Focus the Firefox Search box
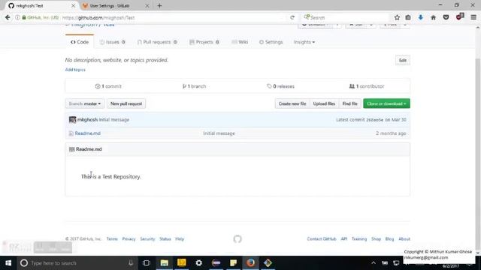This screenshot has width=481, height=270. pyautogui.click(x=345, y=17)
